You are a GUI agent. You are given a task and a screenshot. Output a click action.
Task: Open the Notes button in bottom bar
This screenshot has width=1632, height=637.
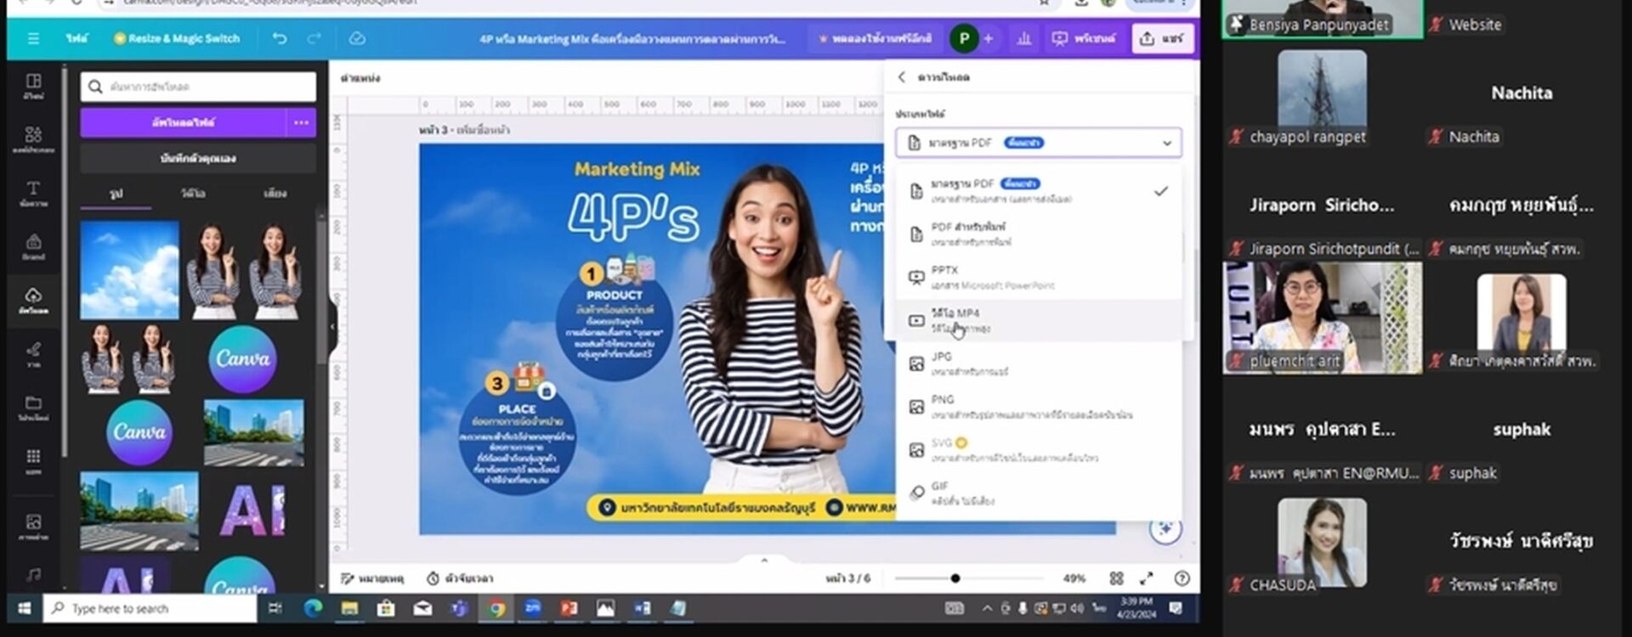click(x=372, y=578)
